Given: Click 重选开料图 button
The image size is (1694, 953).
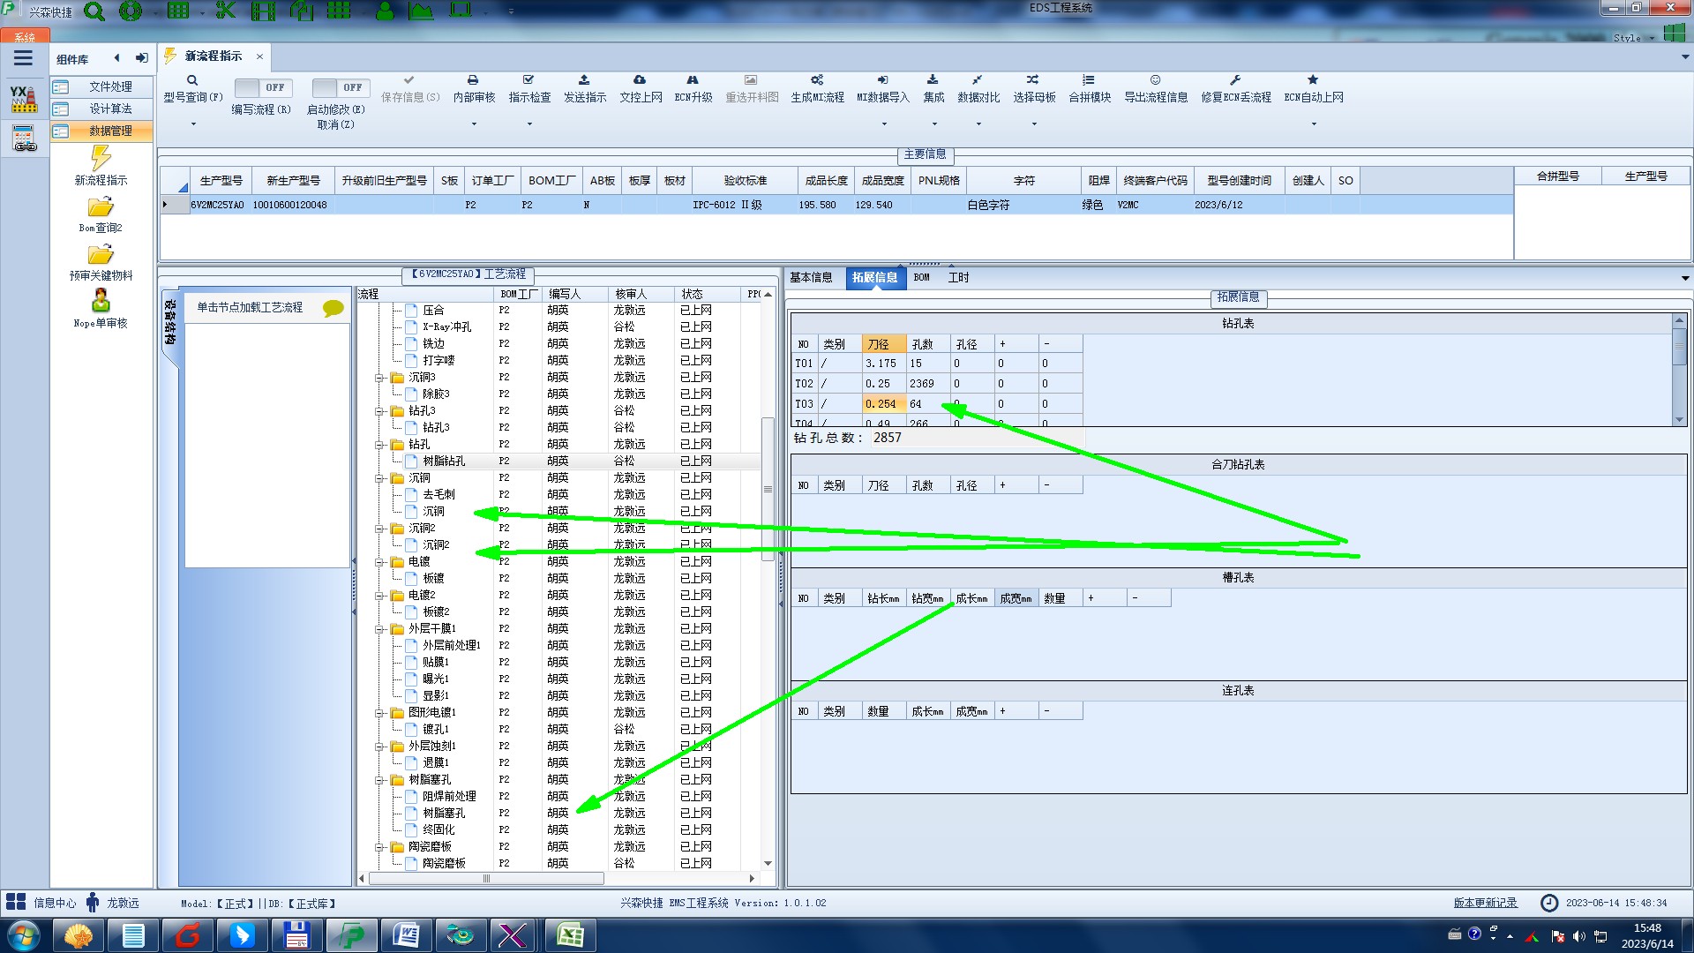Looking at the screenshot, I should [x=752, y=88].
